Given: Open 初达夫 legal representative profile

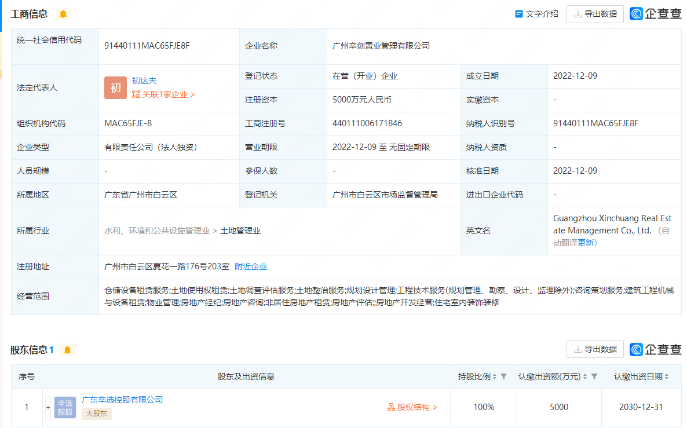Looking at the screenshot, I should click(144, 81).
